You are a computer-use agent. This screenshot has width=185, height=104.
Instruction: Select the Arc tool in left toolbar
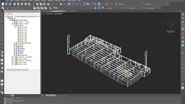2,33
